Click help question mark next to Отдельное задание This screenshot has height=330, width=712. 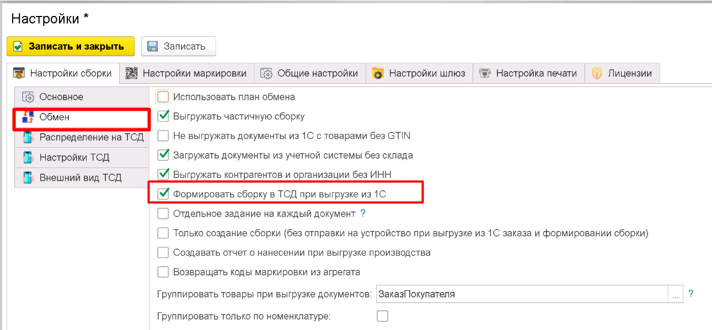tap(363, 213)
